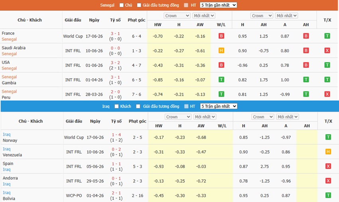Toggle the HT box in Iraq header
The width and height of the screenshot is (339, 202).
186,106
